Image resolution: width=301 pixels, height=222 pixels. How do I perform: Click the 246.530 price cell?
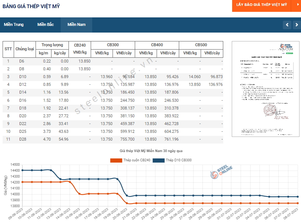point(171,100)
